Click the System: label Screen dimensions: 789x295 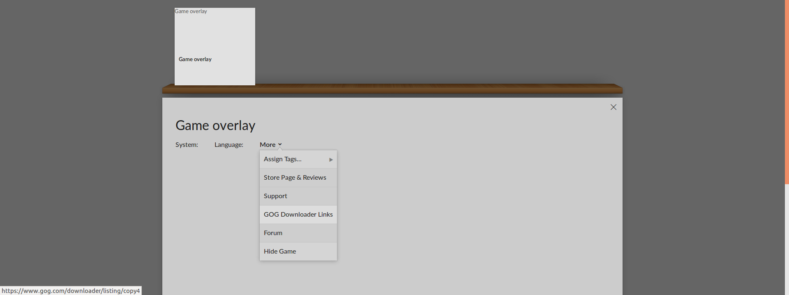(187, 145)
